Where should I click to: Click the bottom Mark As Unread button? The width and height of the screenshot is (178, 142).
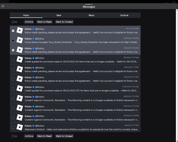(64, 136)
